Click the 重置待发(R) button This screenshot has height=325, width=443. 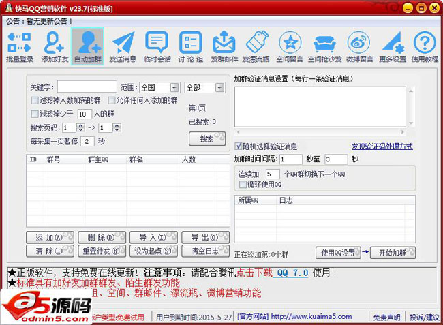[102, 251]
